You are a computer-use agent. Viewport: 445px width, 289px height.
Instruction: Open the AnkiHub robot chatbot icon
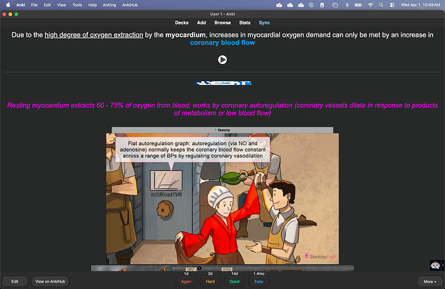[x=435, y=265]
